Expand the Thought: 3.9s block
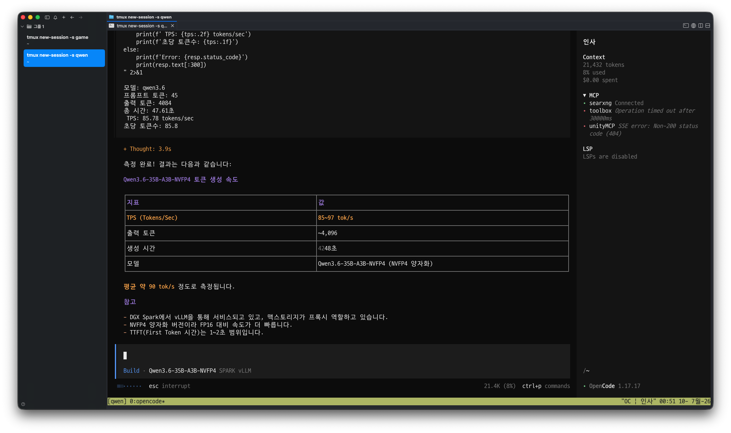 (x=147, y=149)
